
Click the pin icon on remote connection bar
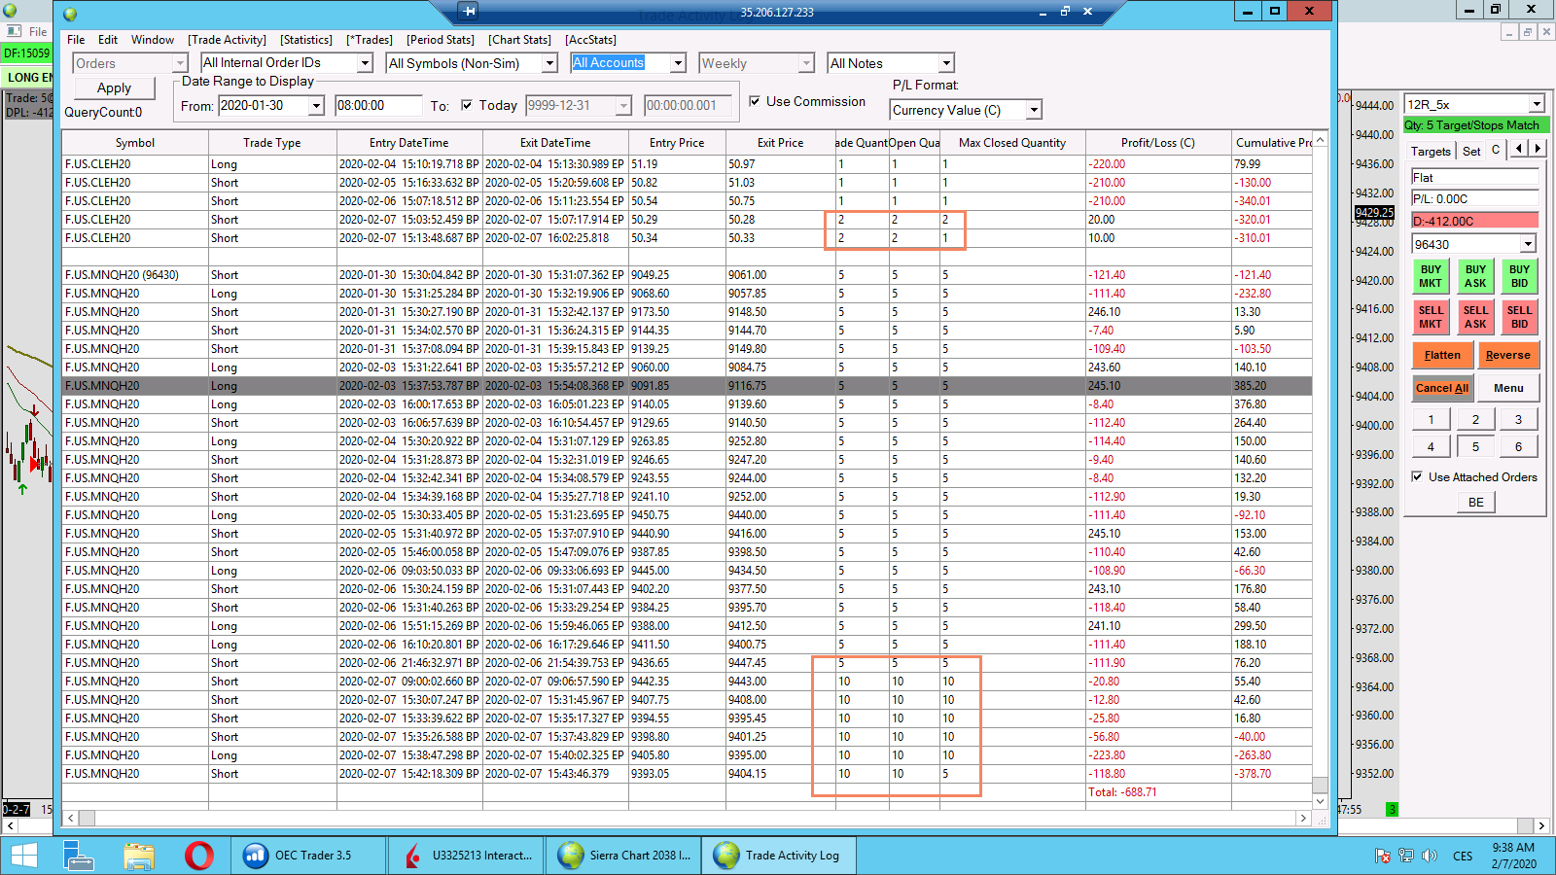click(x=470, y=12)
